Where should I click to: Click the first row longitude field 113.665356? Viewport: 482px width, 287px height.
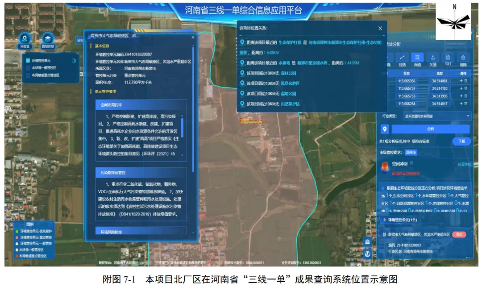tap(407, 81)
